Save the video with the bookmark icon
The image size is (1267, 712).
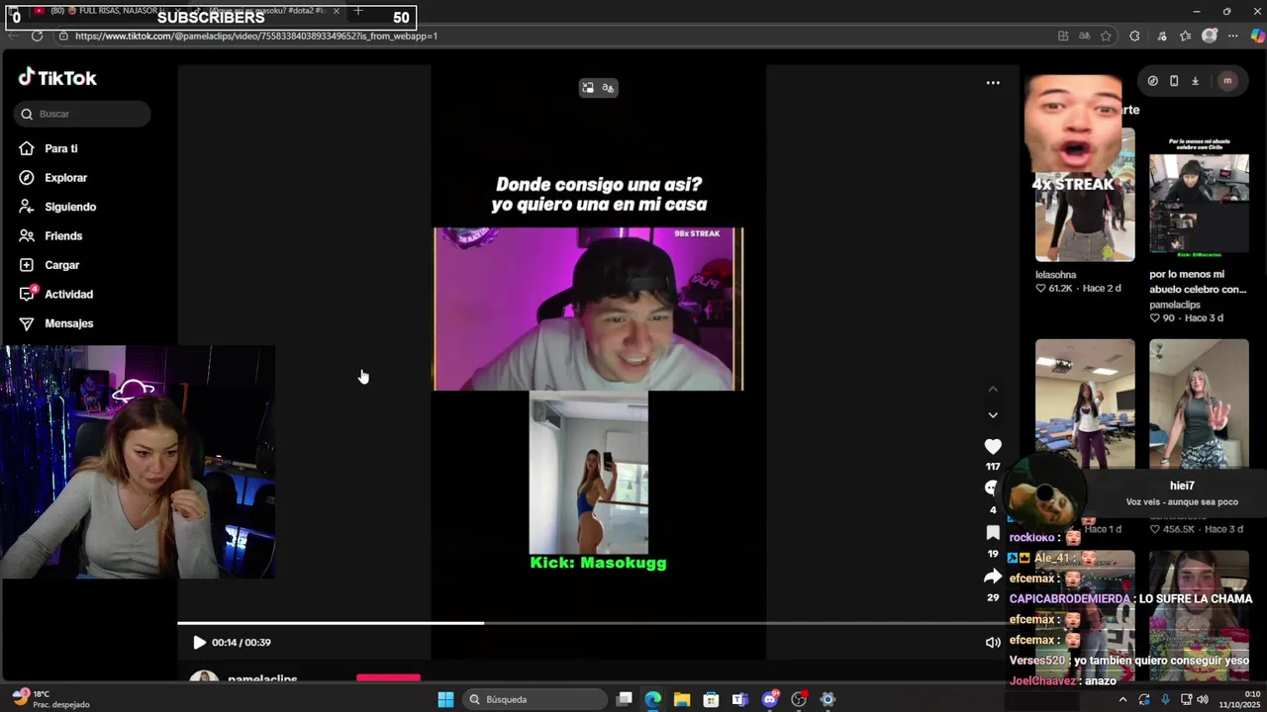click(993, 533)
